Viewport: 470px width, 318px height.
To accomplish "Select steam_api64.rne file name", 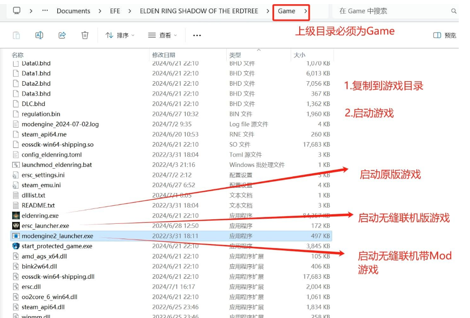I will [44, 134].
